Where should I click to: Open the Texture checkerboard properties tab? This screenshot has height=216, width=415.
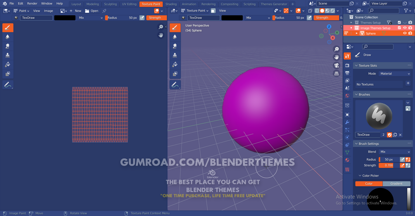coord(347,169)
